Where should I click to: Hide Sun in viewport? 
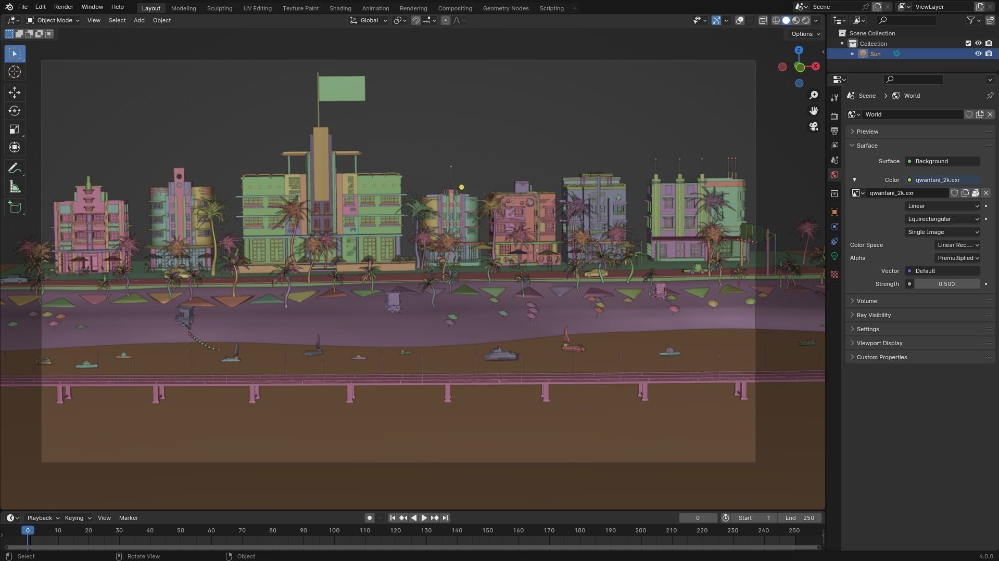[x=978, y=54]
